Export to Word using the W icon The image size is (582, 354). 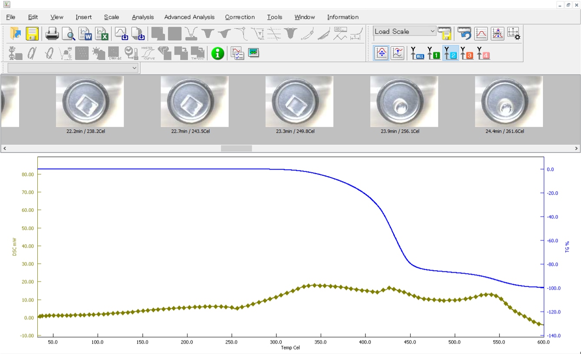pos(85,33)
